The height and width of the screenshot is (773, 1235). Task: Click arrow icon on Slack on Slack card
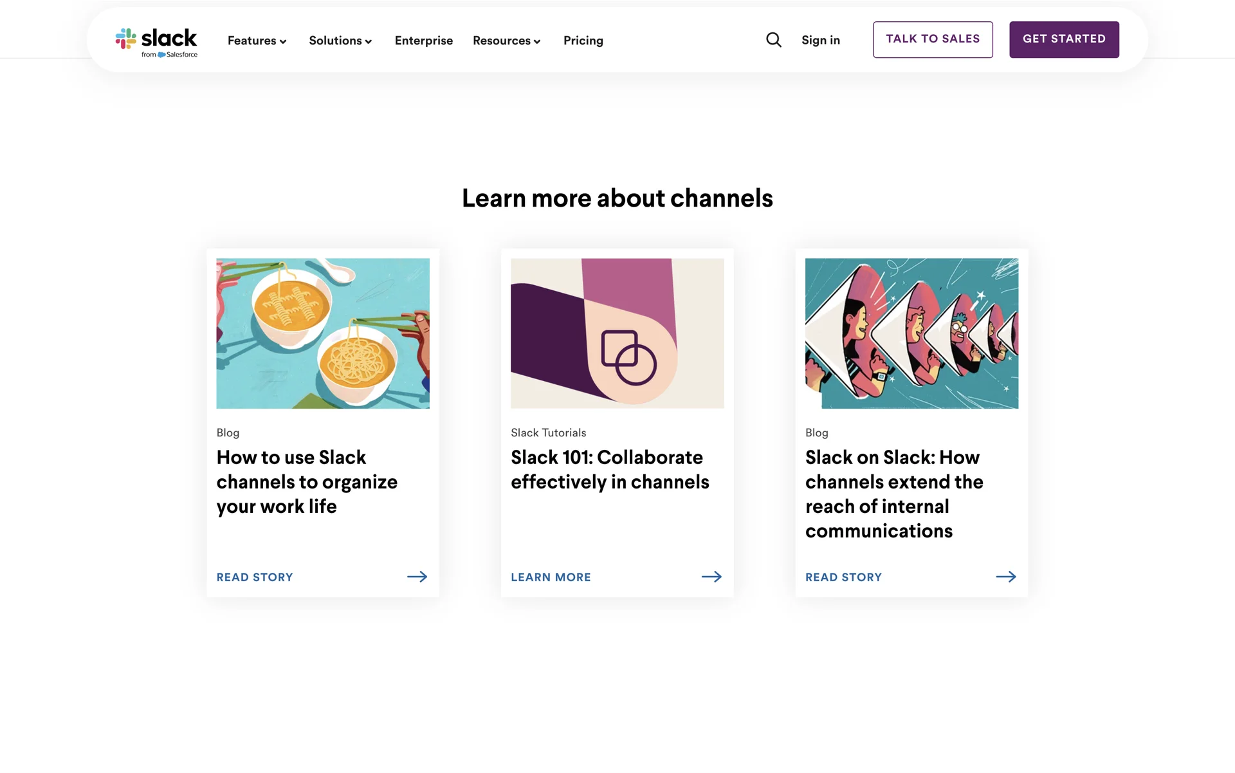point(1006,577)
